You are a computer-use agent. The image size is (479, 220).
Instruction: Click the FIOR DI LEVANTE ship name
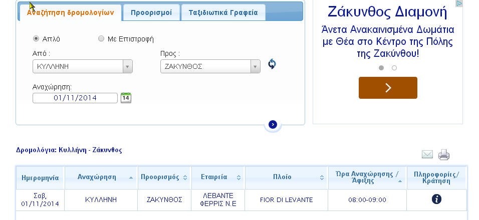[x=286, y=200]
